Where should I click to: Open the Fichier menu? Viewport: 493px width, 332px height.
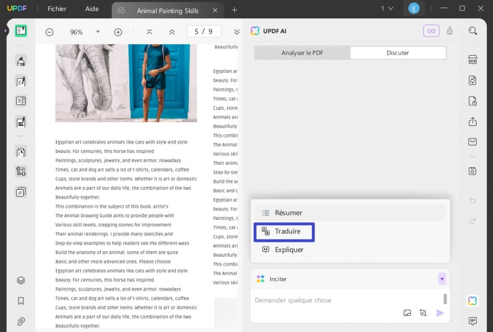(x=57, y=9)
